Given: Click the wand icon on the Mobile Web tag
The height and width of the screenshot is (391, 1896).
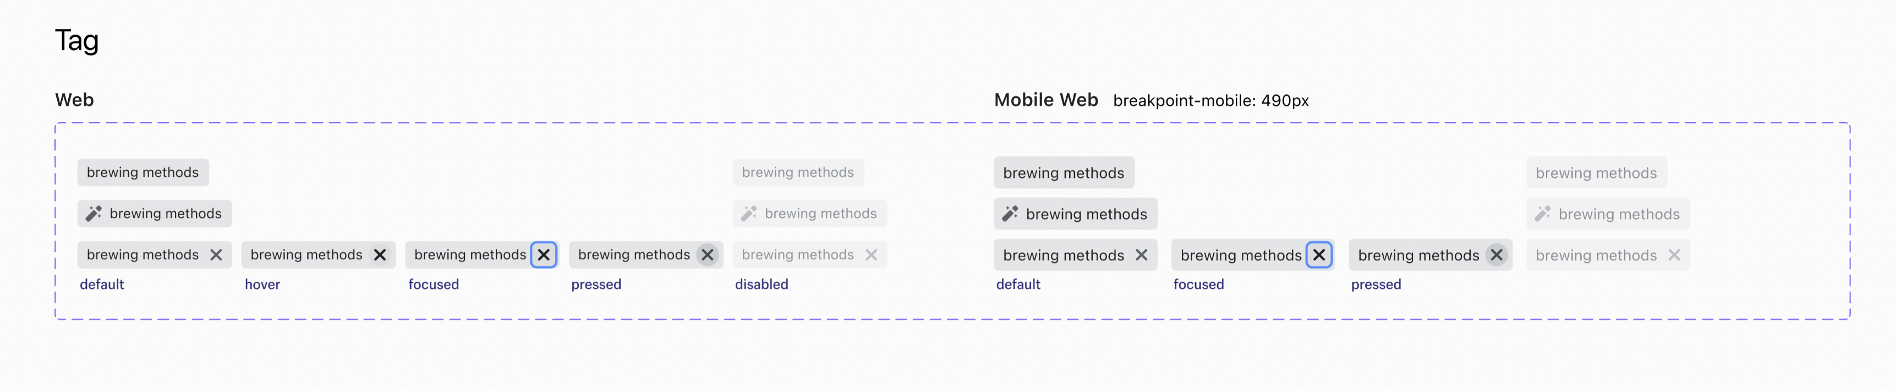Looking at the screenshot, I should point(1010,214).
